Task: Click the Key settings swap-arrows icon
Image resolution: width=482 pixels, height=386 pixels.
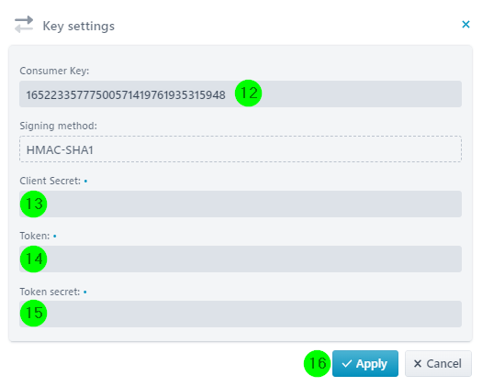Action: pos(24,24)
